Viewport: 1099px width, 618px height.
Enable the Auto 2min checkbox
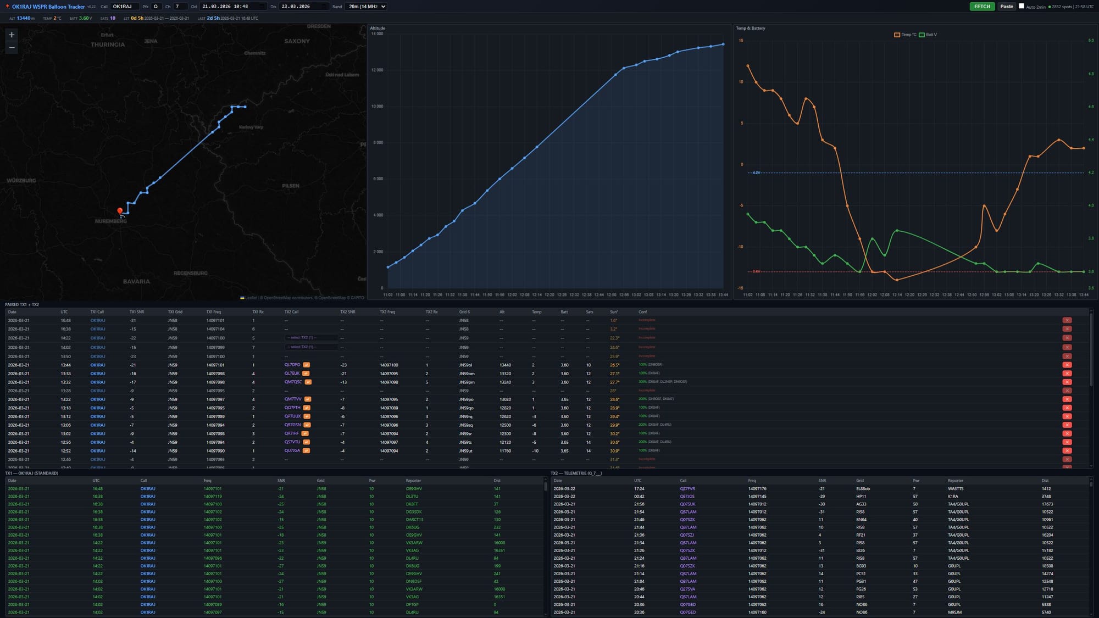tap(1022, 6)
